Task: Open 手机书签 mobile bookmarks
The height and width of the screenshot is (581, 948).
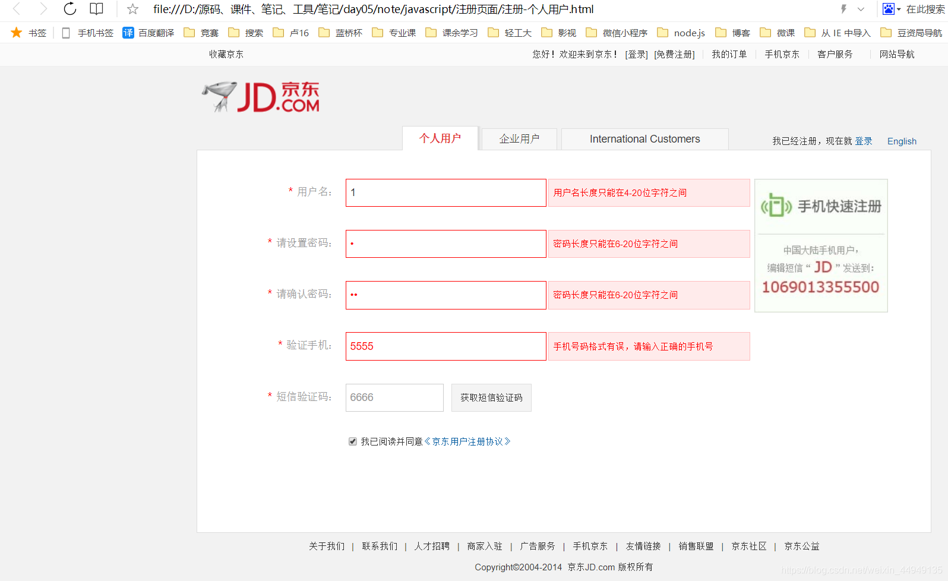Action: pyautogui.click(x=87, y=33)
